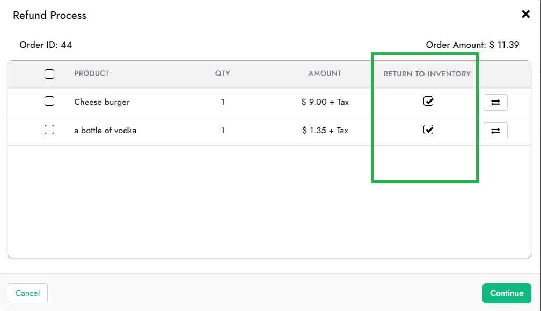Click the $ 9.00 + Tax amount
Screen dimensions: 541x311
click(x=325, y=102)
